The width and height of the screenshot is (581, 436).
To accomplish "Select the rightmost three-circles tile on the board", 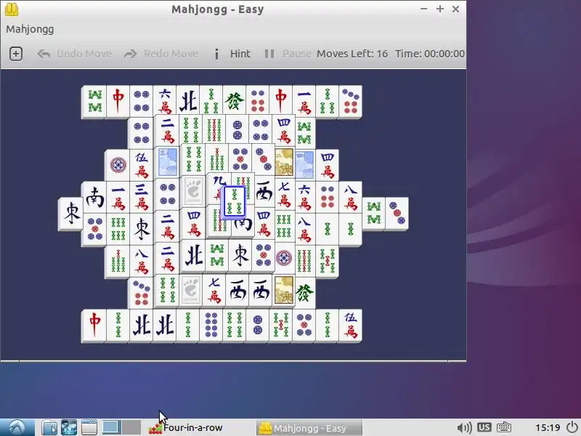I will coord(397,214).
